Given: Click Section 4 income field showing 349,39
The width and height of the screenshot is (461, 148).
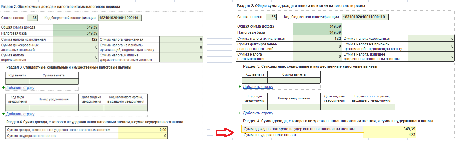Looking at the screenshot, I should [390, 129].
